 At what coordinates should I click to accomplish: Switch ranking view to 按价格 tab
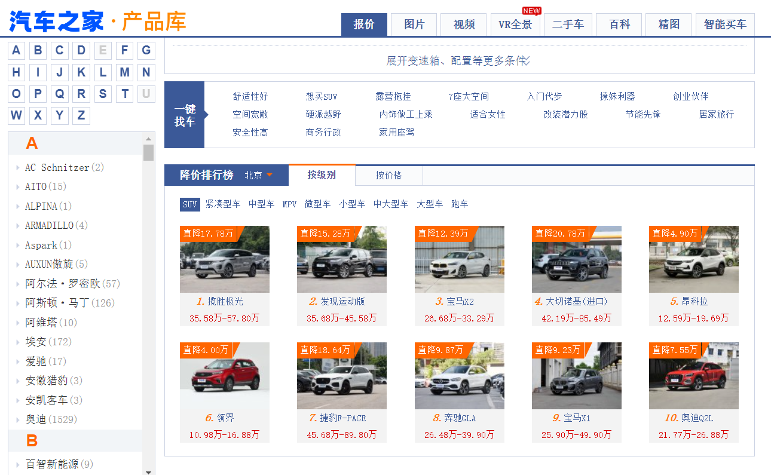point(388,175)
